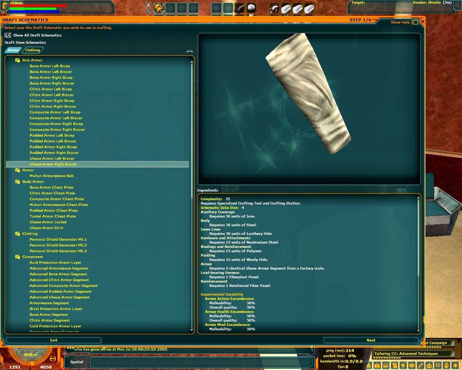Click the wrench icon in bottom menu bar
This screenshot has height=370, width=462.
(x=420, y=365)
